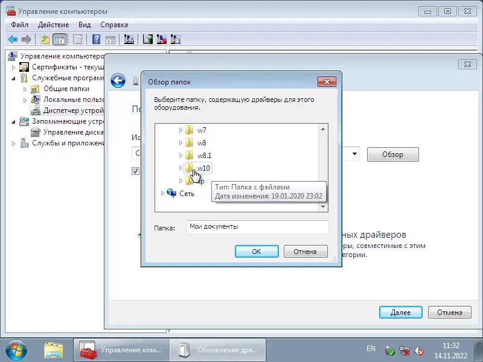Open the driver path dropdown arrow
483x362 pixels.
354,154
